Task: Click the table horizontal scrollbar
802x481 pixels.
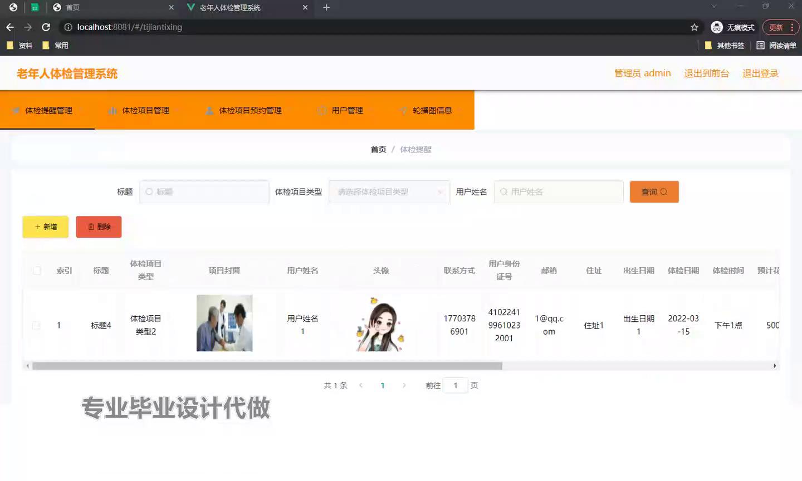Action: [267, 366]
